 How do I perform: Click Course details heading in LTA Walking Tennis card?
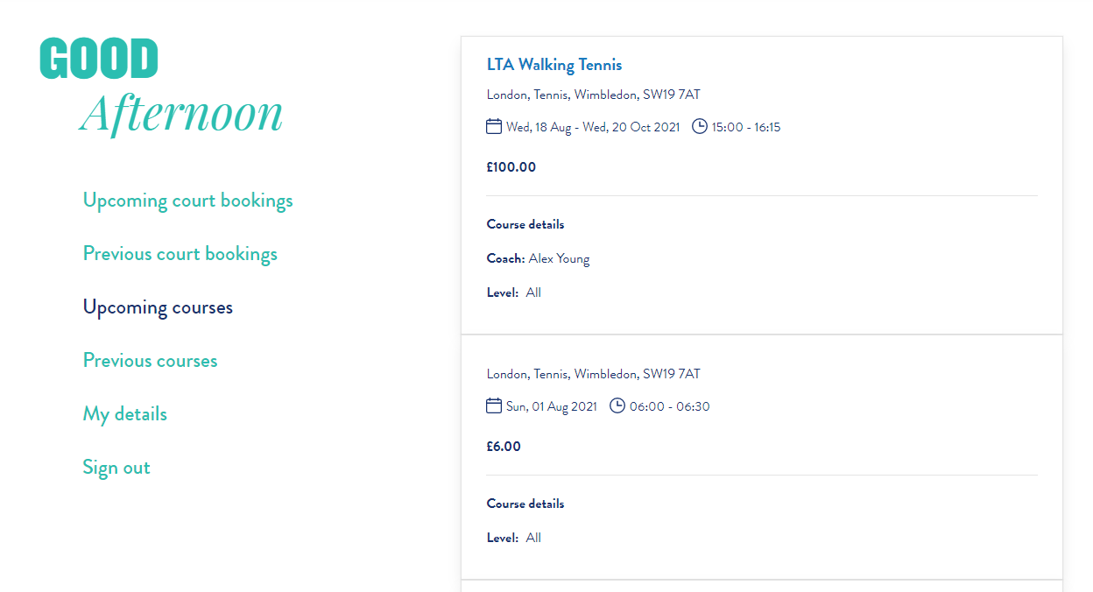525,224
